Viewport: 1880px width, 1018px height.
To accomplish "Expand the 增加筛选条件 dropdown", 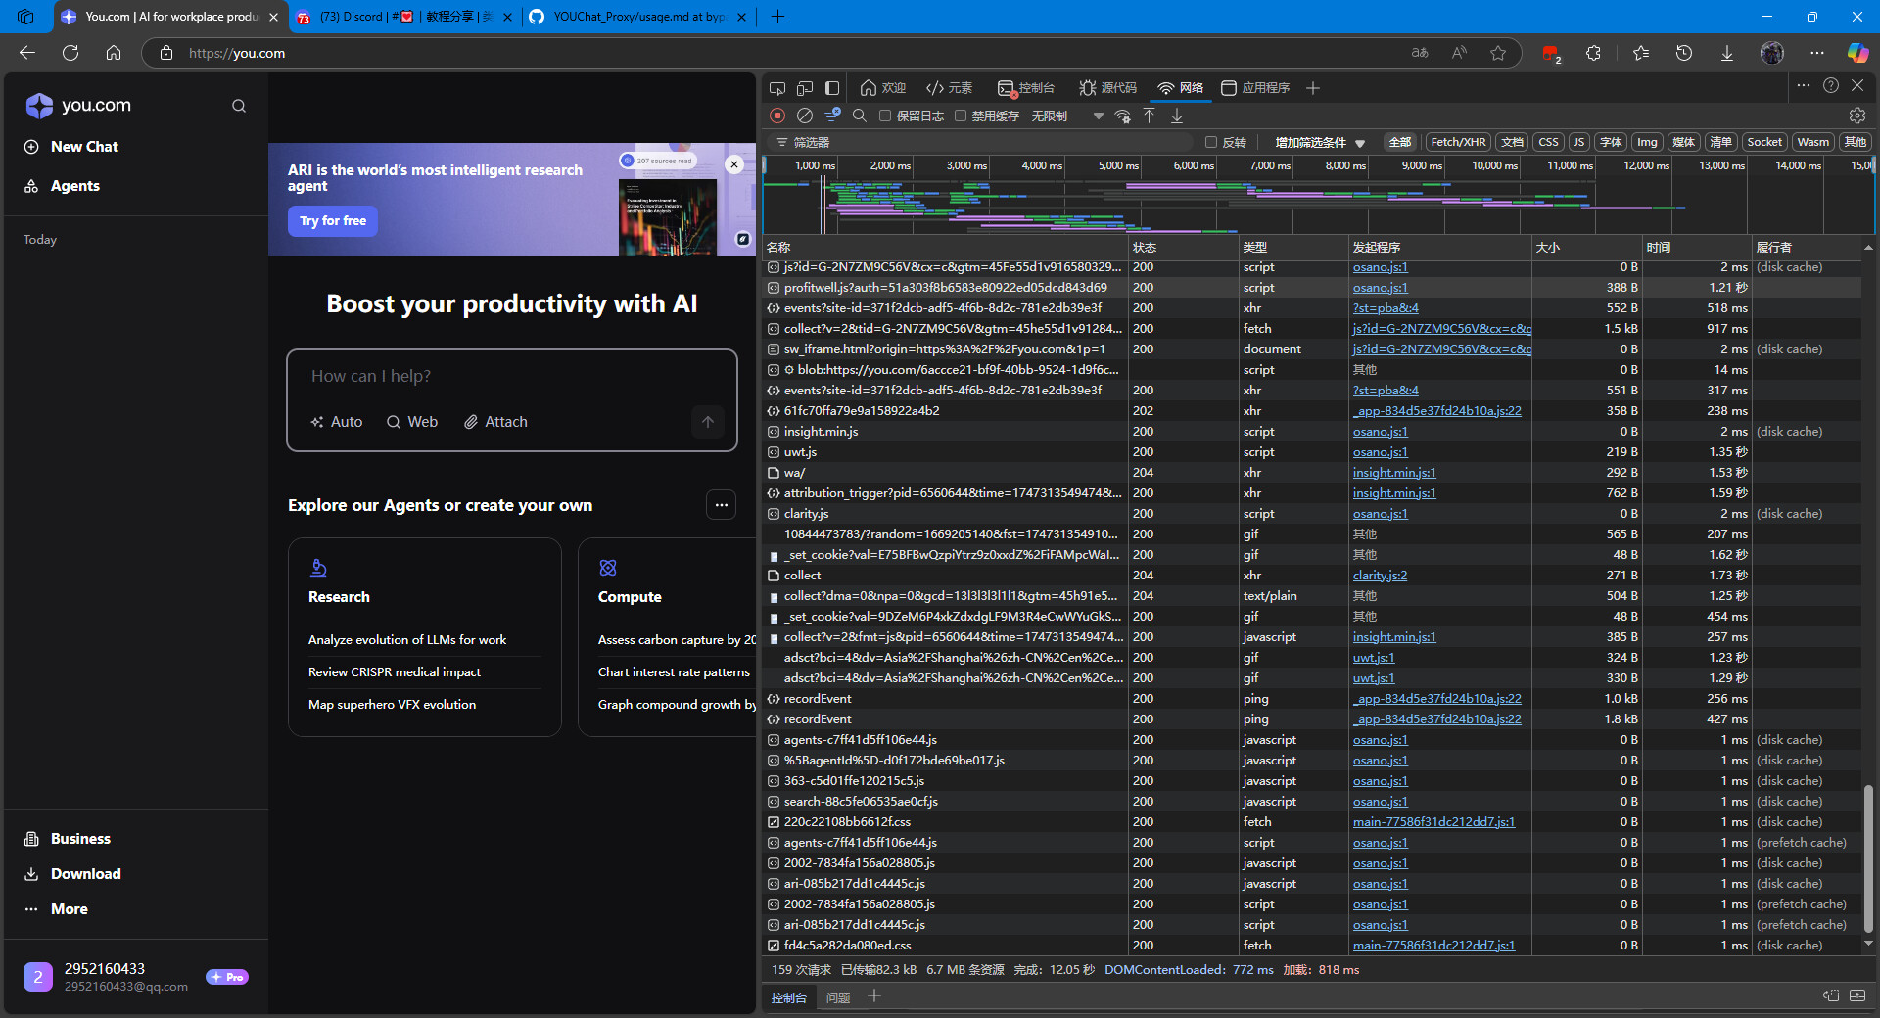I will pyautogui.click(x=1320, y=143).
